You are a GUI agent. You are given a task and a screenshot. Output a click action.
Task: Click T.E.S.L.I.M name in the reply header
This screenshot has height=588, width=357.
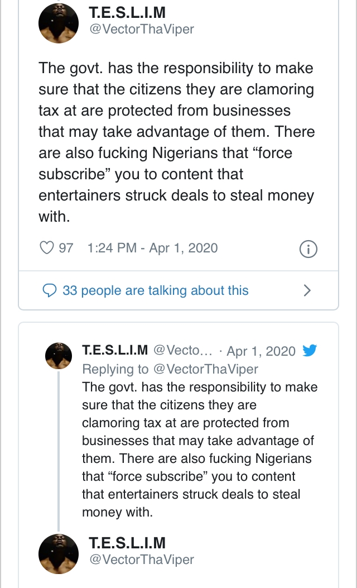click(115, 351)
